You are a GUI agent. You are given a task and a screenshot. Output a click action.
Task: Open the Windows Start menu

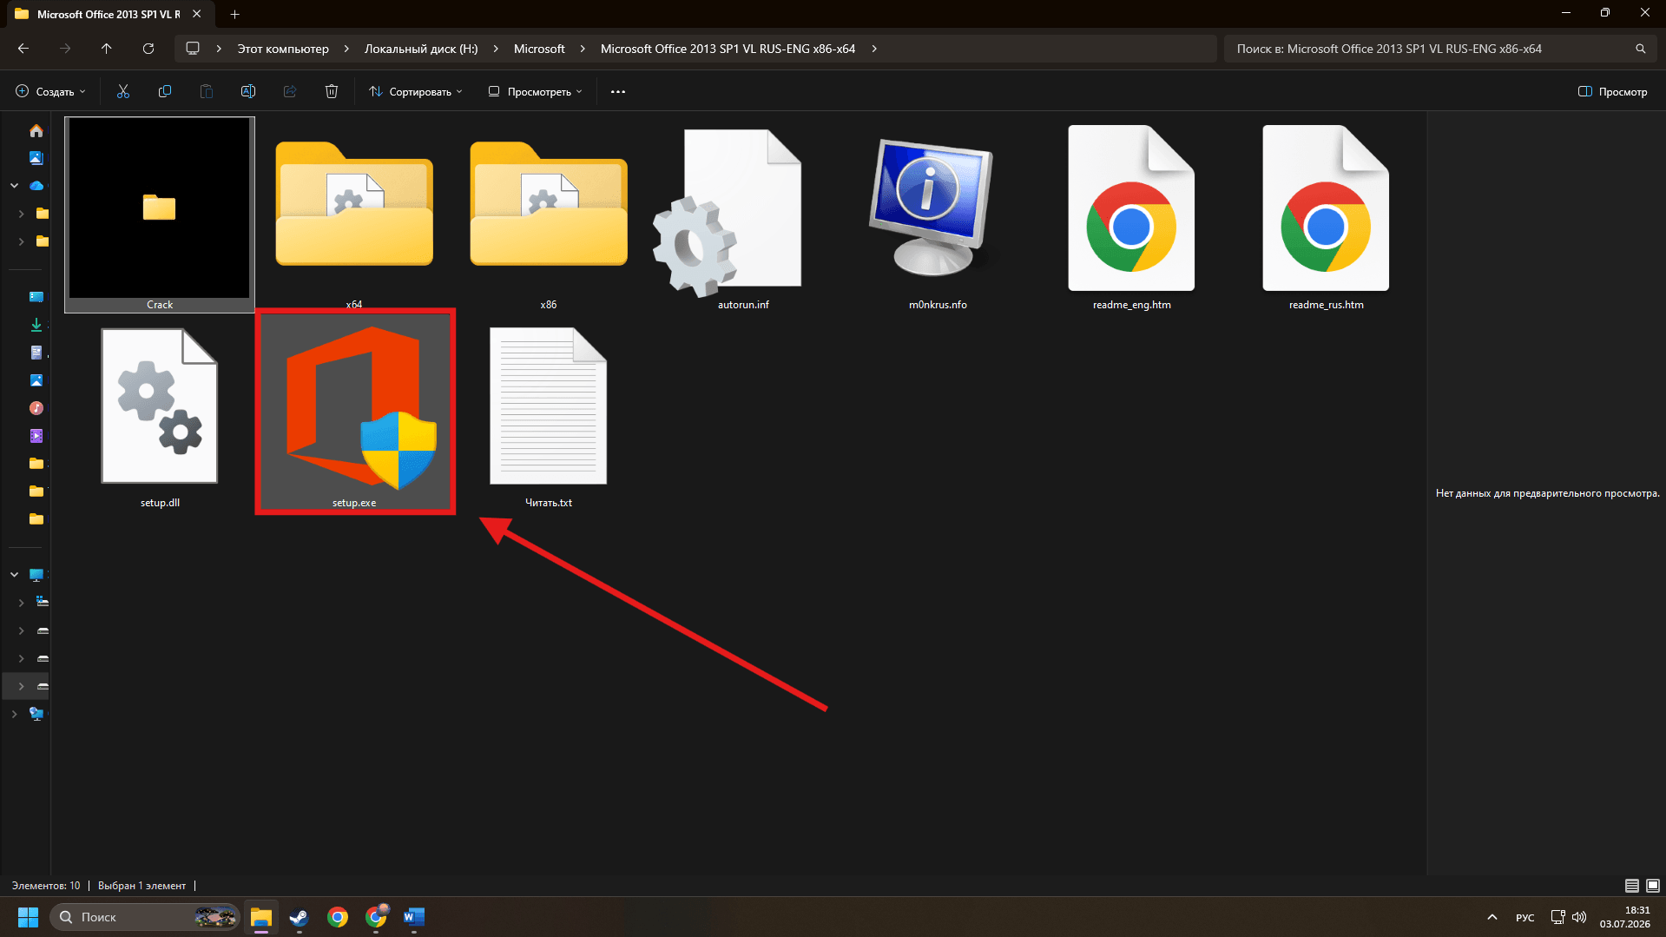29,917
